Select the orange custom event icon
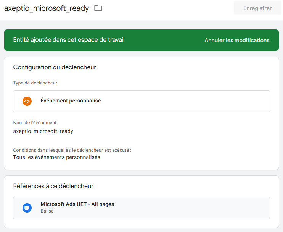 point(27,101)
